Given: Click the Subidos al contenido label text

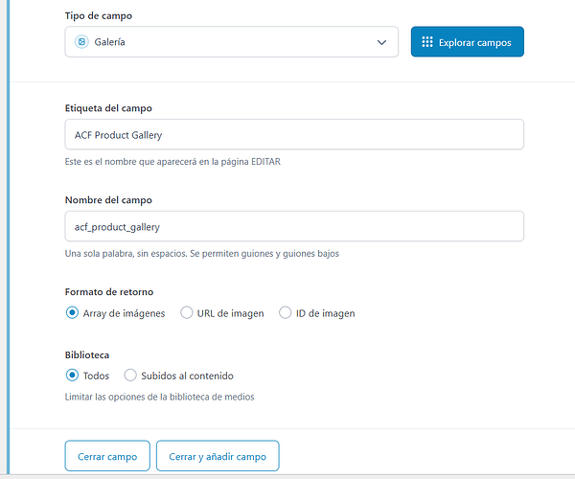Looking at the screenshot, I should pos(188,376).
